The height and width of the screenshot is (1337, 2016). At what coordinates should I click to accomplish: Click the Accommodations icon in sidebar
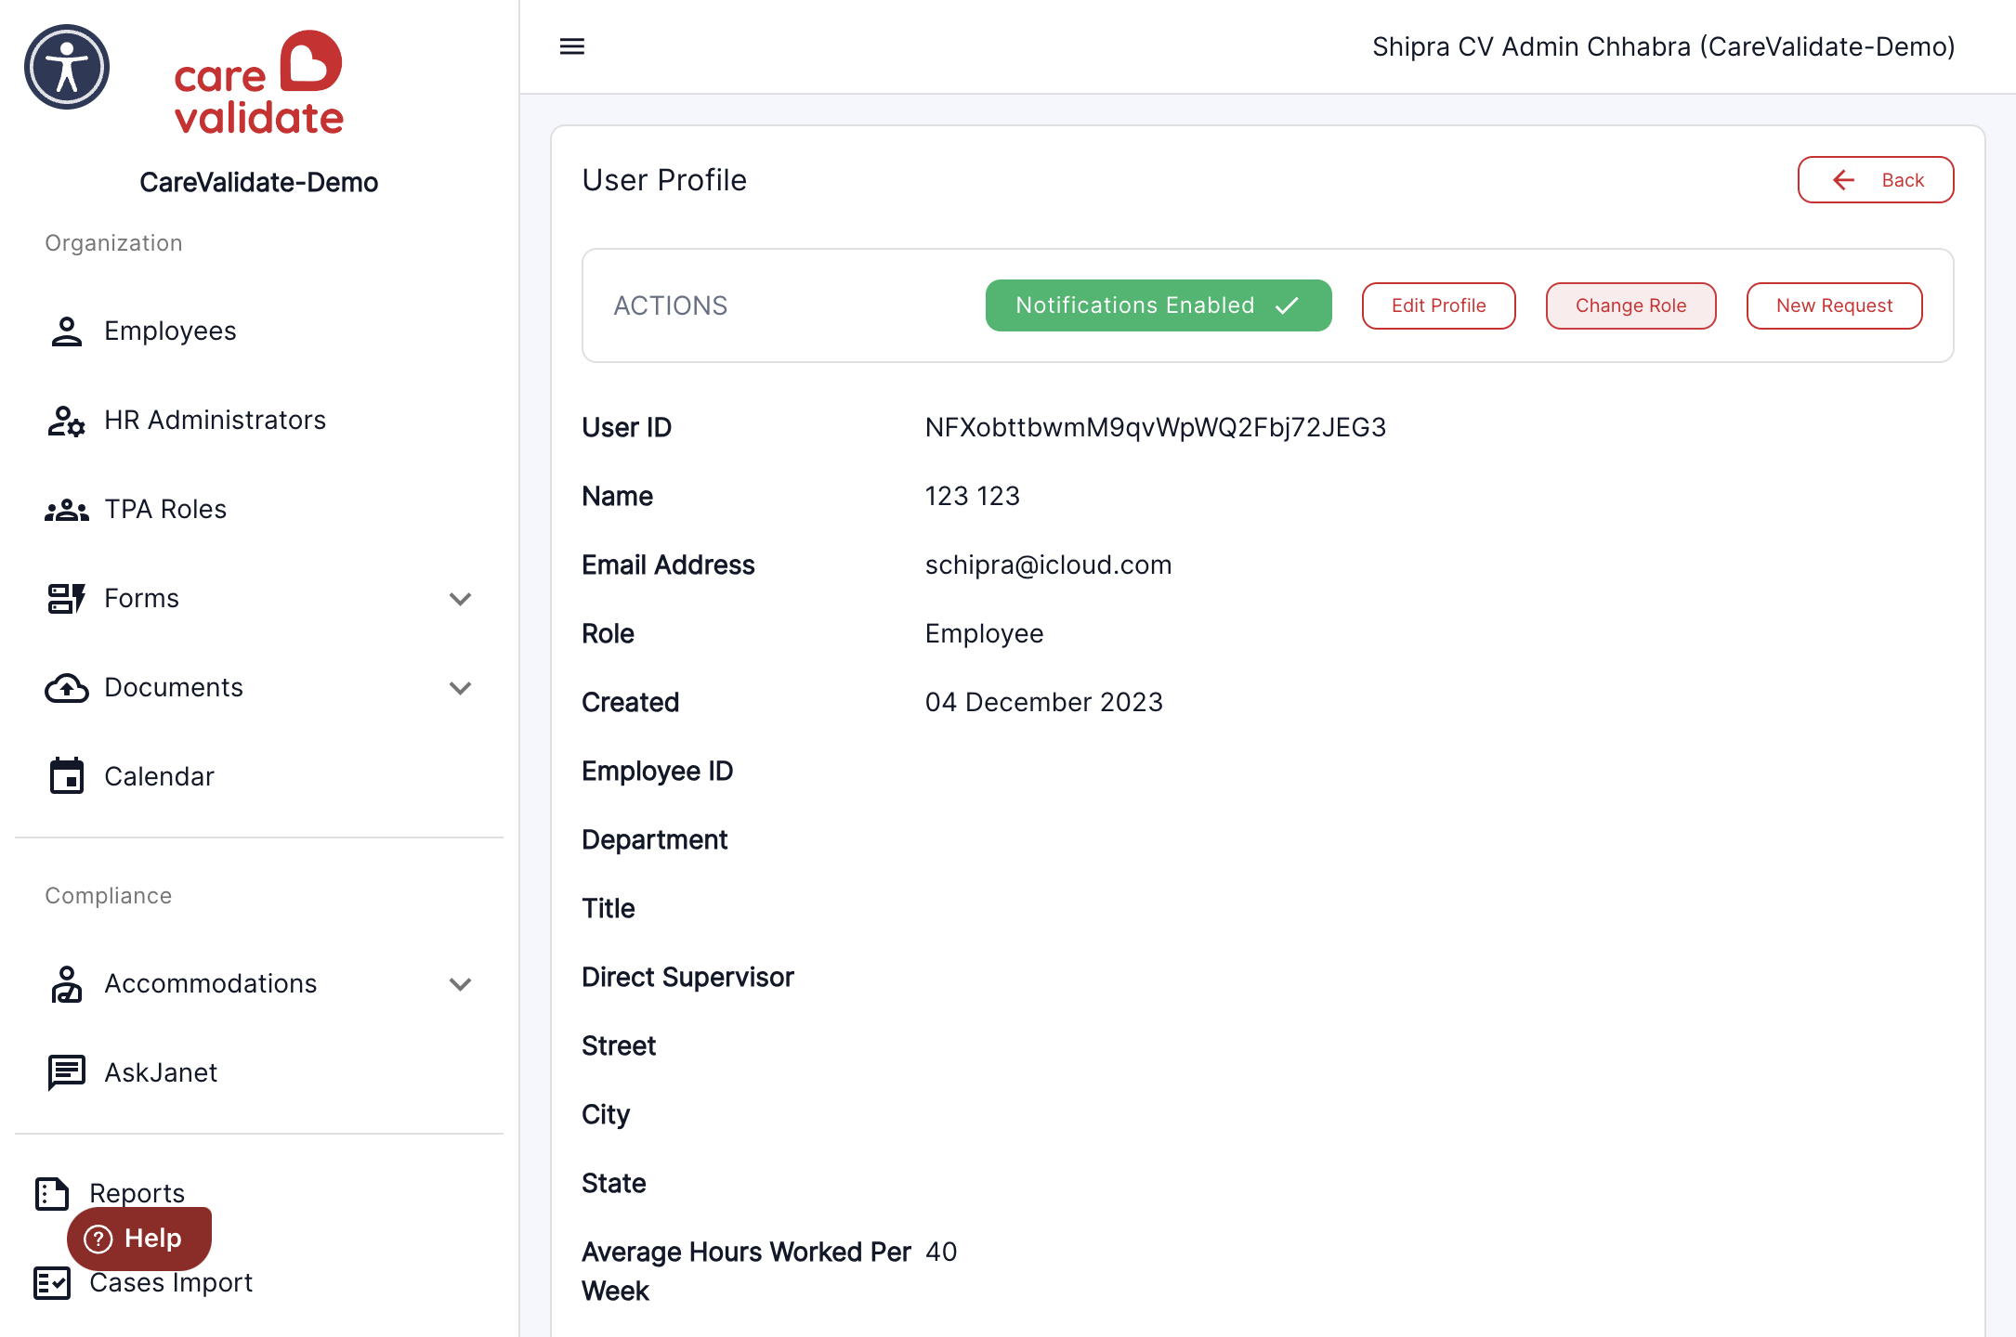pyautogui.click(x=66, y=984)
